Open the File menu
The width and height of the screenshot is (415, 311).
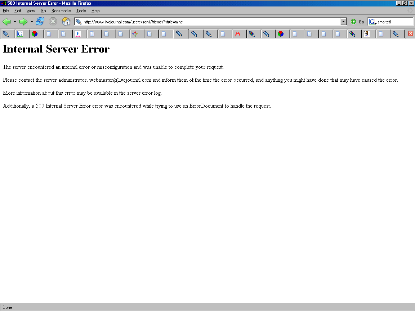point(6,11)
